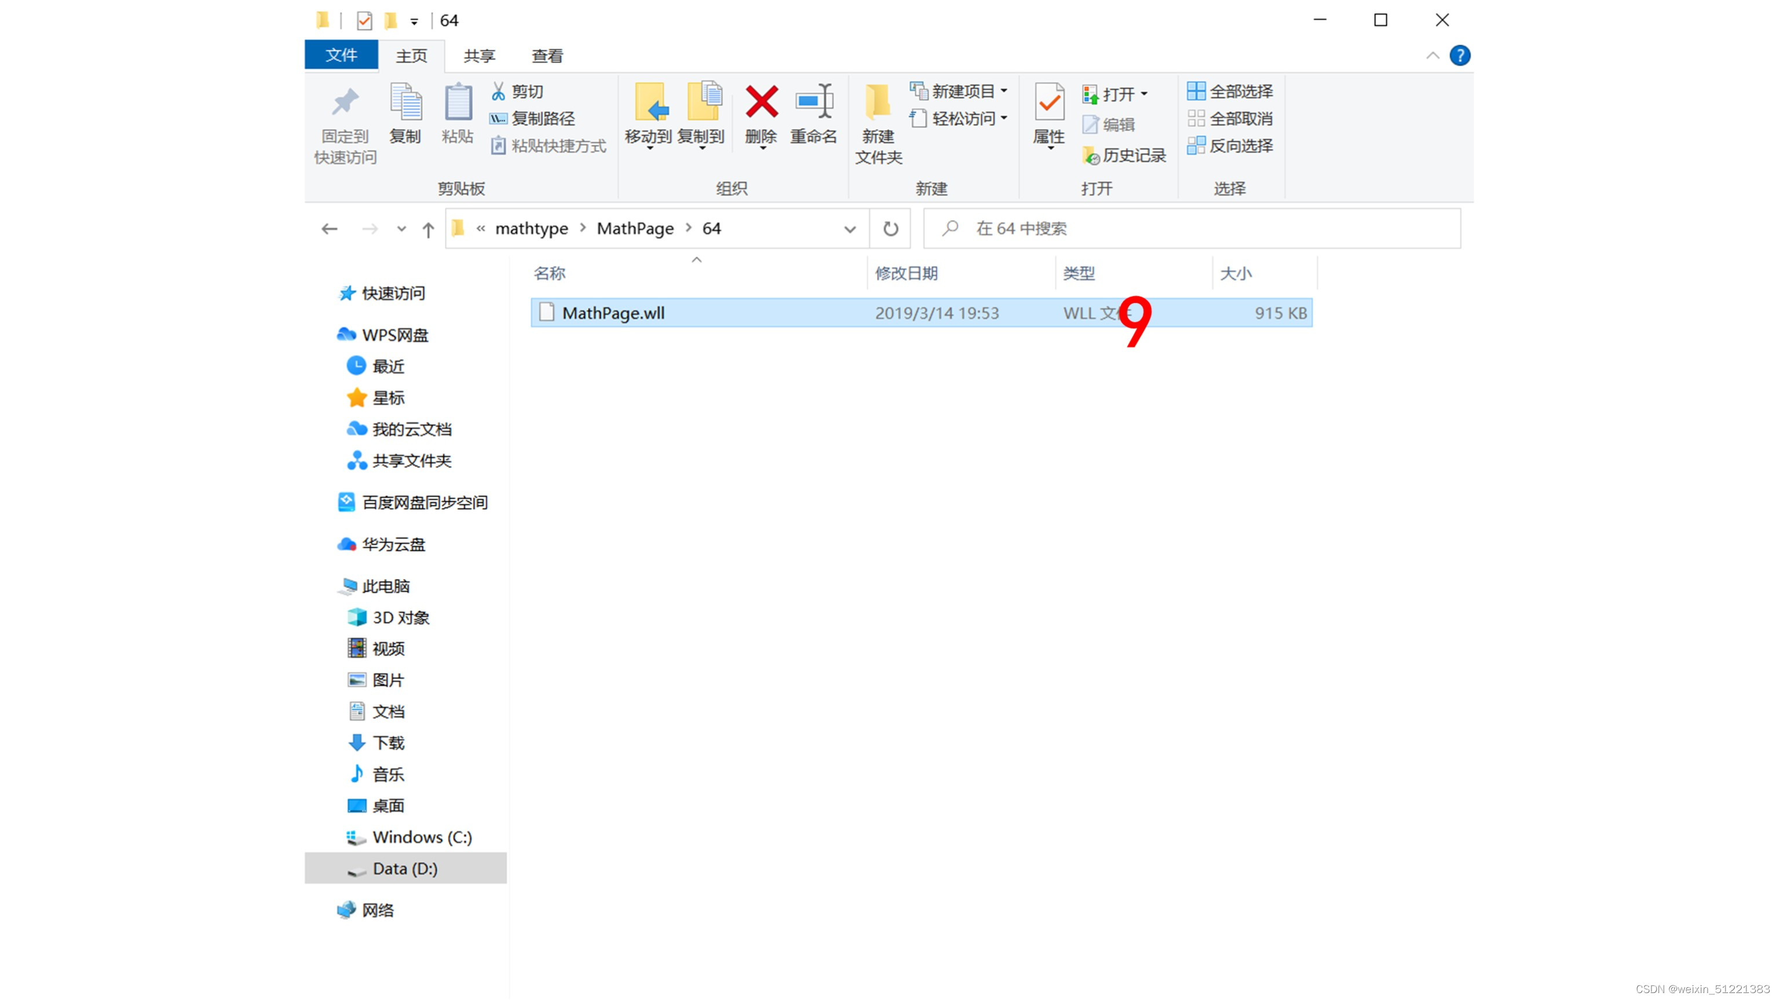Open Windows (C:) in navigation pane
This screenshot has height=1000, width=1779.
[421, 837]
